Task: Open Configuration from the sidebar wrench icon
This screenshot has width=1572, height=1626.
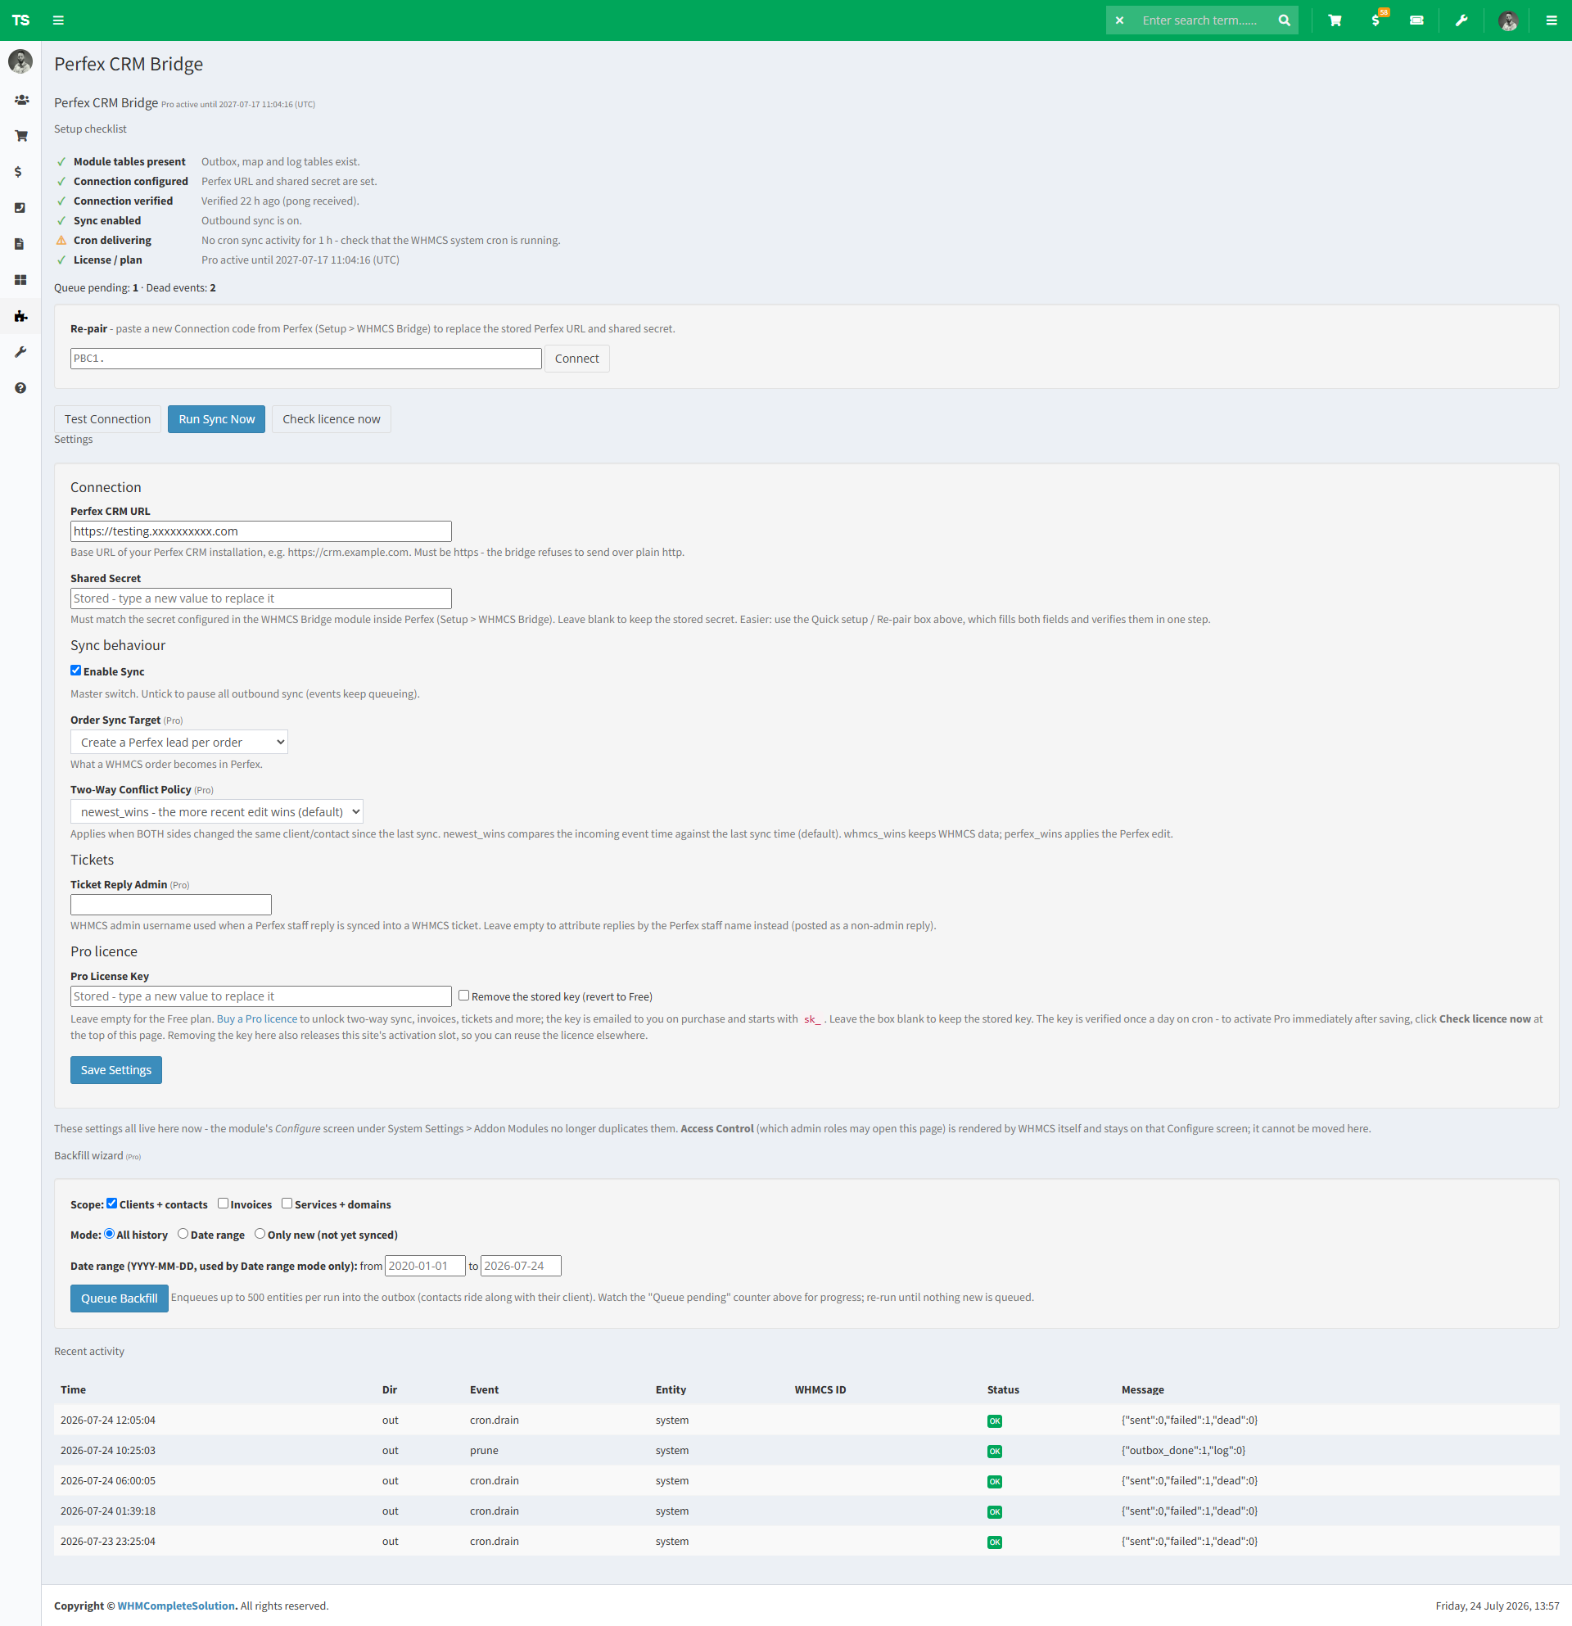Action: (x=20, y=352)
